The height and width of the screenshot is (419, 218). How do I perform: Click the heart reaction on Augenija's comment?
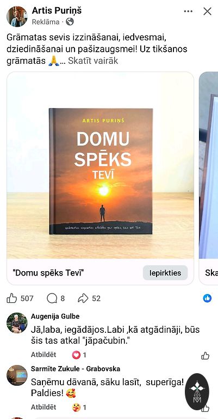(x=76, y=355)
